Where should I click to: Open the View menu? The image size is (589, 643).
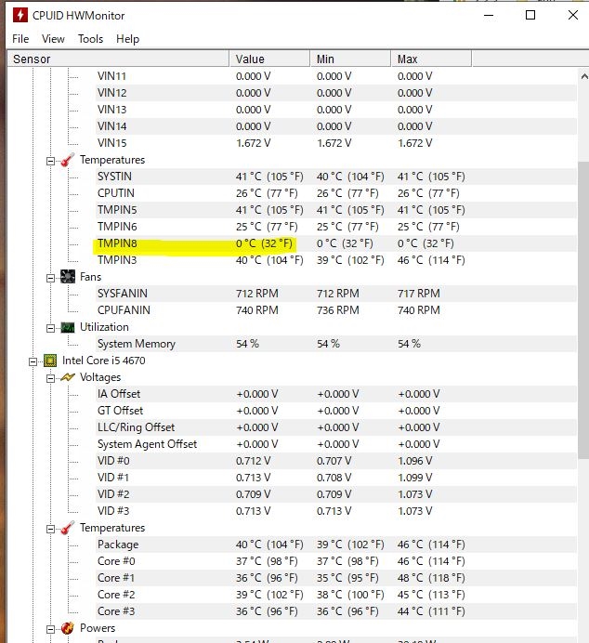[x=53, y=39]
